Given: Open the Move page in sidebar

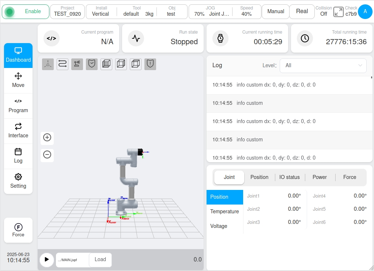Looking at the screenshot, I should (x=18, y=80).
